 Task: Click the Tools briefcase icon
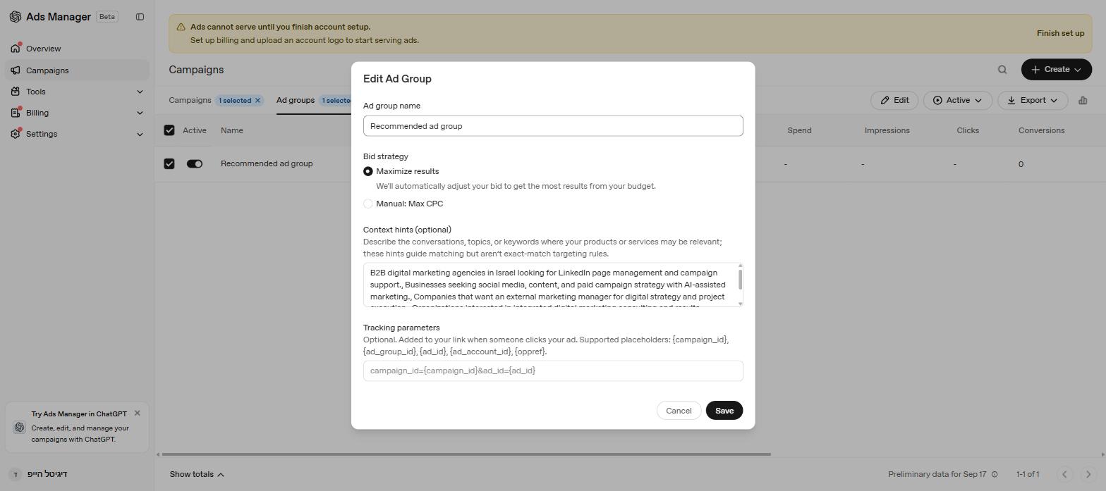tap(16, 92)
